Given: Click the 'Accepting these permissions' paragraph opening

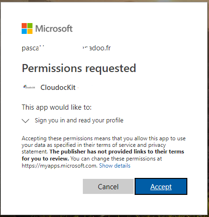Looking at the screenshot, I should (x=104, y=145).
